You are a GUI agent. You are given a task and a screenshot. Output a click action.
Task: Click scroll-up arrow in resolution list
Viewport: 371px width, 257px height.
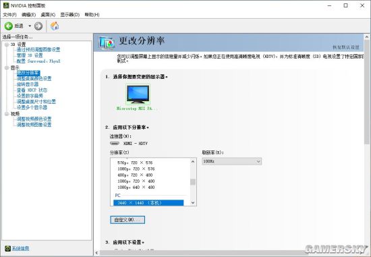tap(193, 162)
